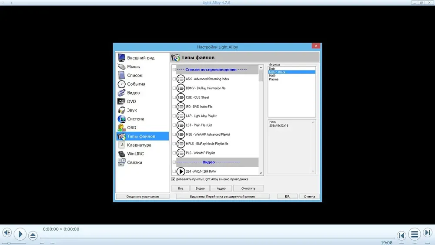This screenshot has width=435, height=245.
Task: Tick the CUE - CUE Sheet checkbox
Action: [x=174, y=97]
